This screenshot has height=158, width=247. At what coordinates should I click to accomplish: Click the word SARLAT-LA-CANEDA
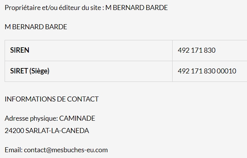57,131
